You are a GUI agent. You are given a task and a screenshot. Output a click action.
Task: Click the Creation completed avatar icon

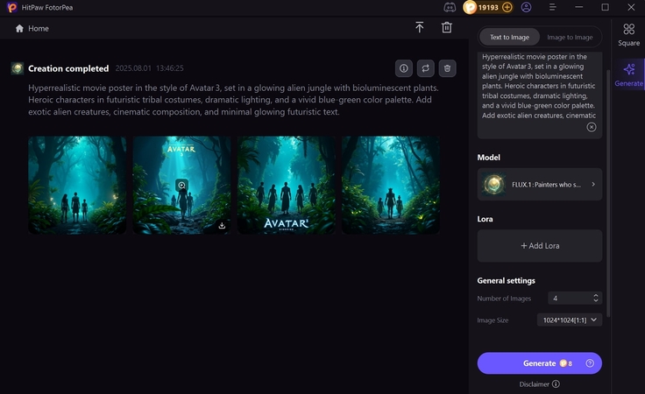[x=18, y=68]
